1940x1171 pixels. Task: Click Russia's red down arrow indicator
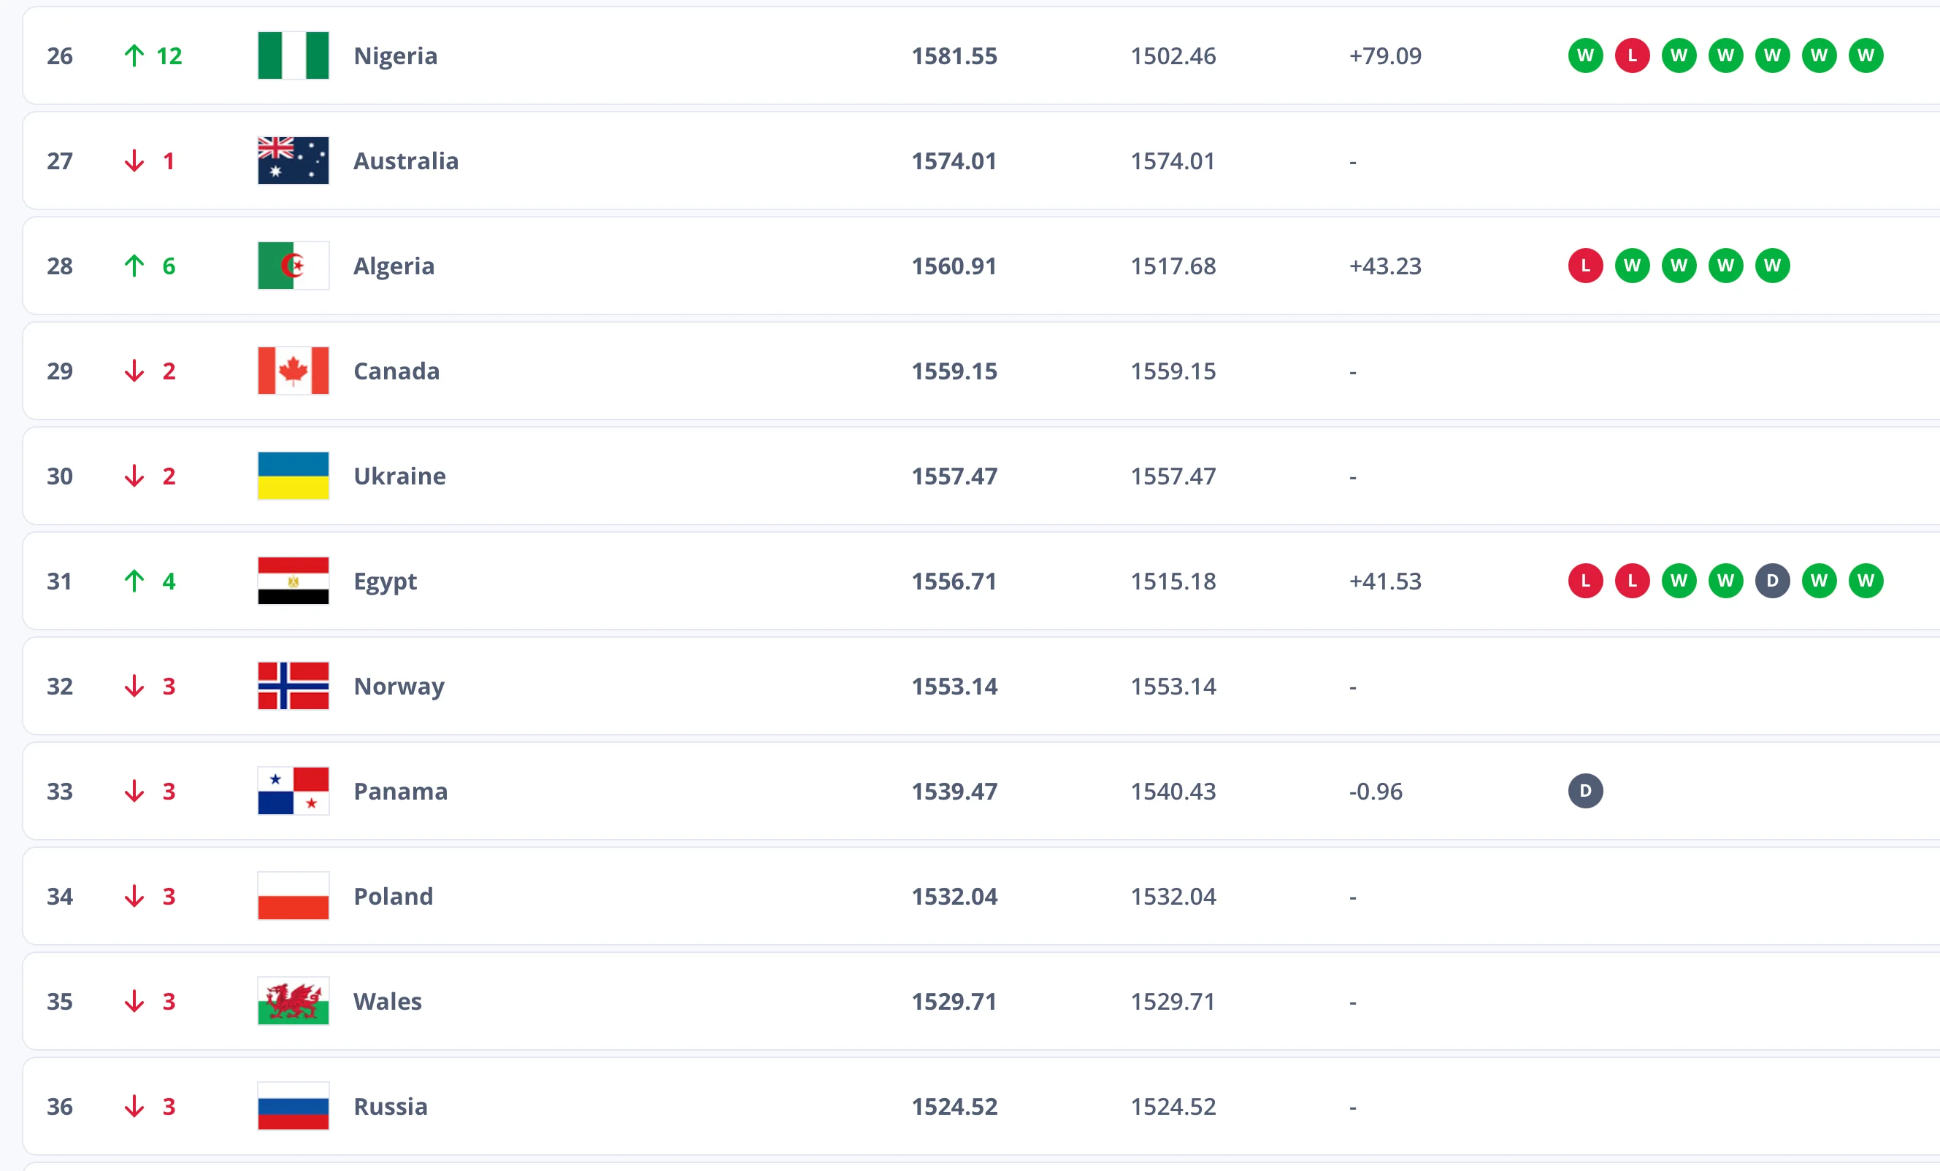point(134,1107)
